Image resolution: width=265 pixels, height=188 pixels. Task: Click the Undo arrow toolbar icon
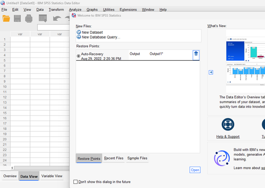[57, 18]
